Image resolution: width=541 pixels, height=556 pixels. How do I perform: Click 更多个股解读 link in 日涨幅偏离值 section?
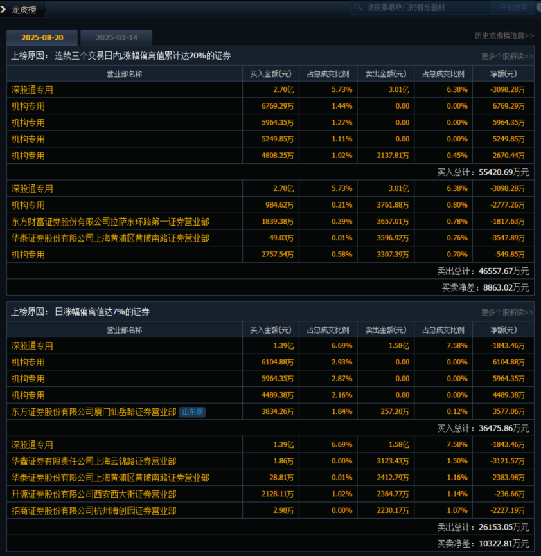pyautogui.click(x=507, y=312)
